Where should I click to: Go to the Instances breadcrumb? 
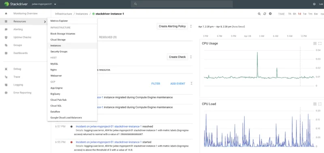(x=82, y=14)
